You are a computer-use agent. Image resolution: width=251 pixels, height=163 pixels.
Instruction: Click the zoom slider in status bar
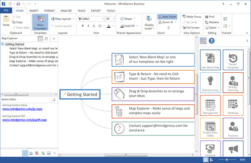(x=227, y=160)
